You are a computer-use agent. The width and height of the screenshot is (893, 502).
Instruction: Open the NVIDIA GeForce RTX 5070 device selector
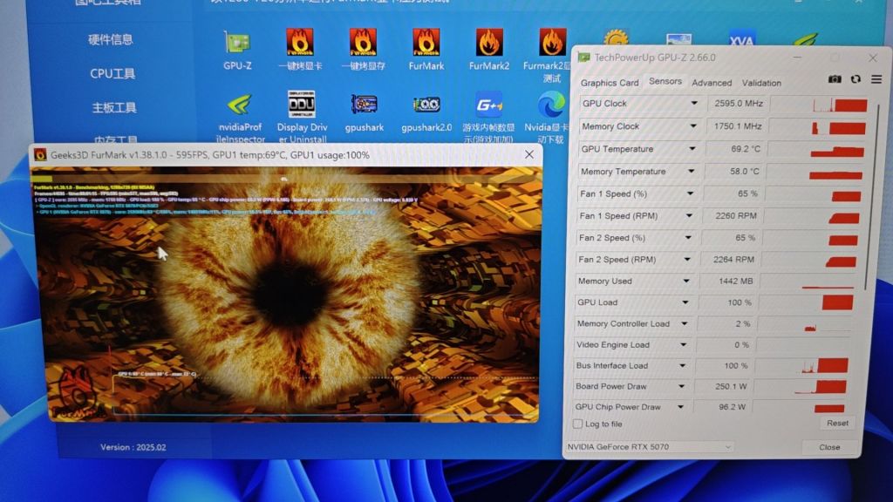(650, 447)
